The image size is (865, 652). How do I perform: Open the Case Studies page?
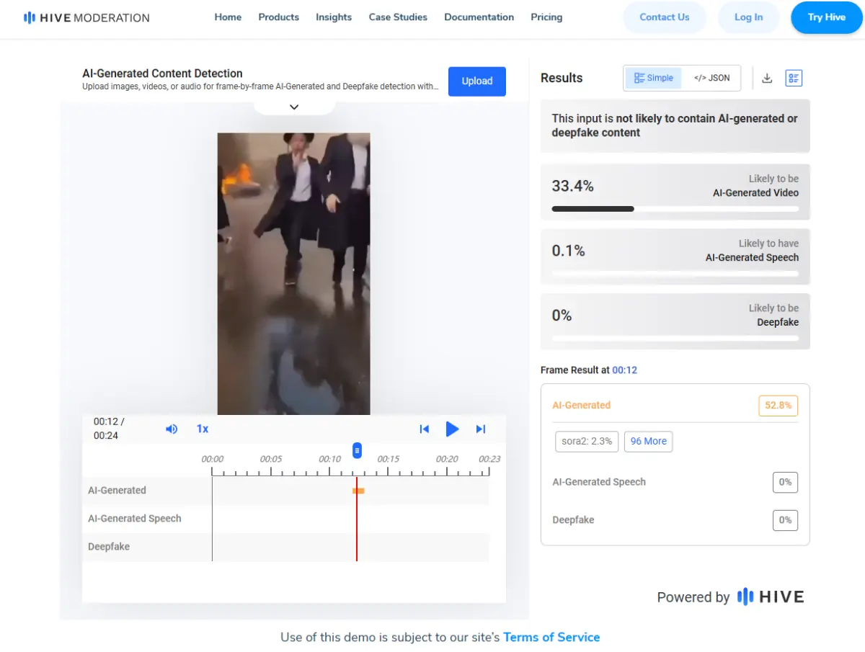pos(398,17)
